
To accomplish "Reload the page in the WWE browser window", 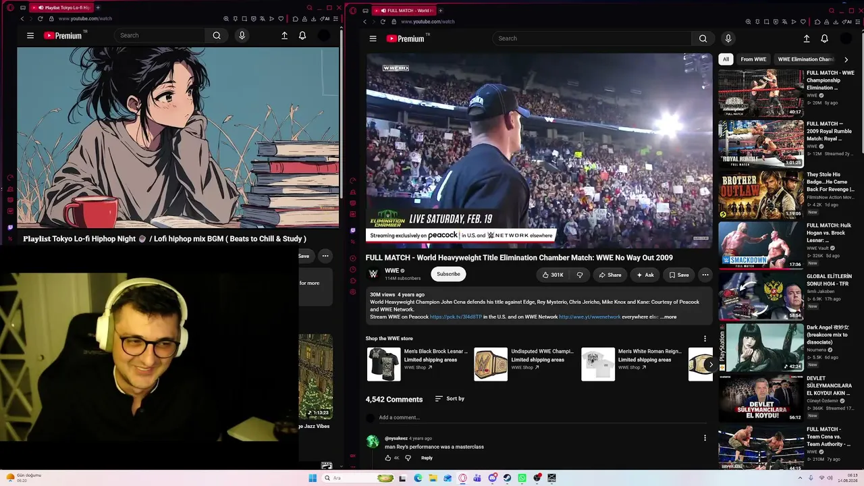I will 383,22.
